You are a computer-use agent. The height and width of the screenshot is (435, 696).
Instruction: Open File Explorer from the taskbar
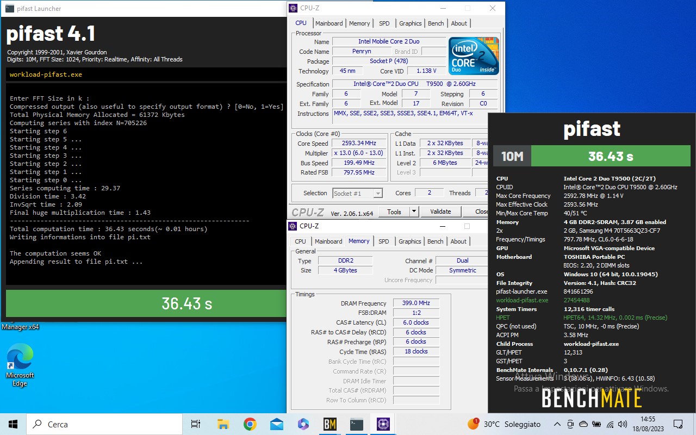tap(223, 424)
